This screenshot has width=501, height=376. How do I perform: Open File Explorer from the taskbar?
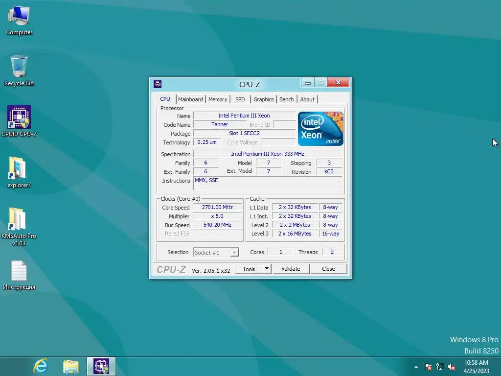coord(70,366)
